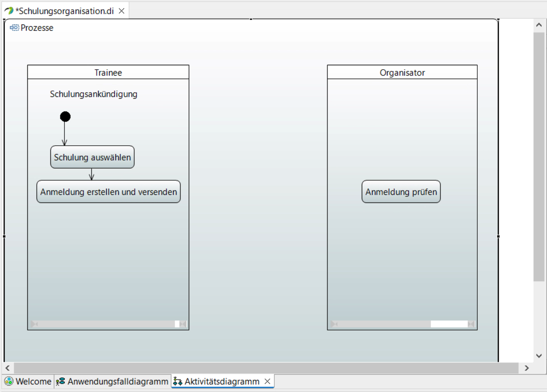Click the Aktivitätsdiagramm activity diagram icon
The height and width of the screenshot is (392, 547).
pyautogui.click(x=178, y=381)
